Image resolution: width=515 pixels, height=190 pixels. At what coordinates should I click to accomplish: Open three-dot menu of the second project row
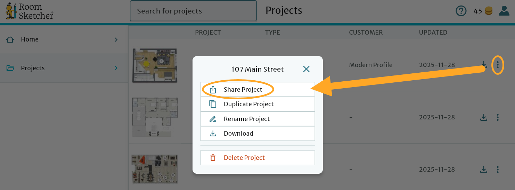498,117
